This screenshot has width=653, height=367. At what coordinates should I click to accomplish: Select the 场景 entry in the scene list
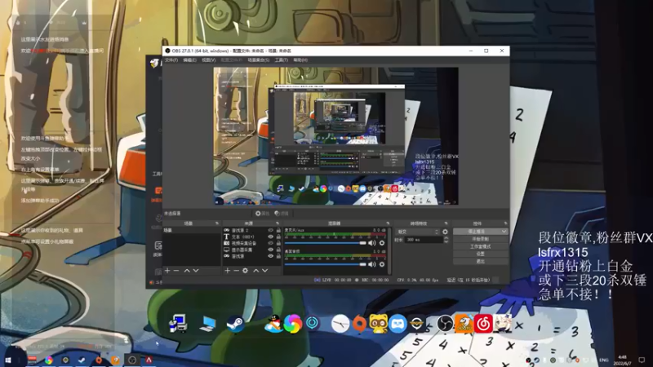pos(192,230)
